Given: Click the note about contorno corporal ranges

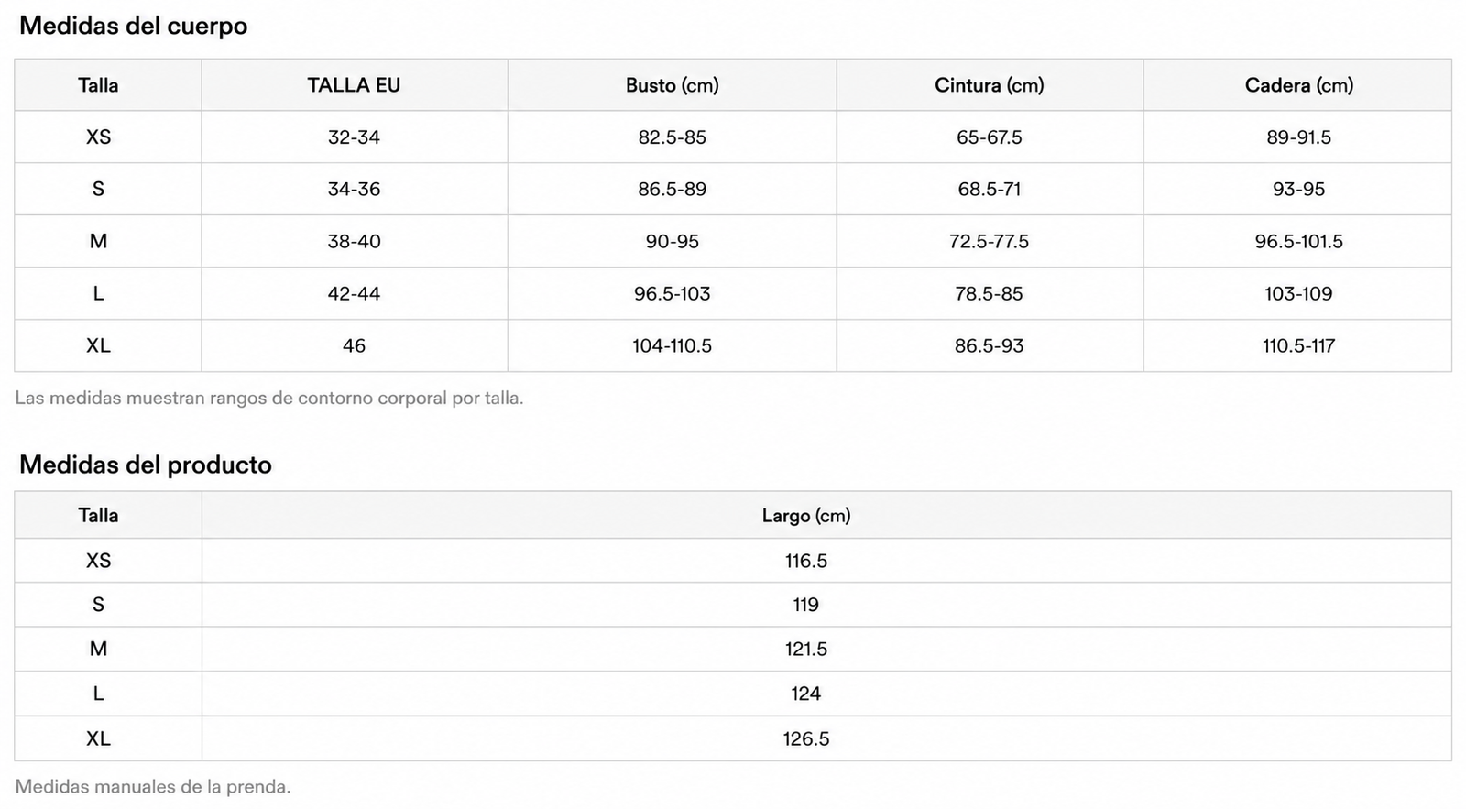Looking at the screenshot, I should coord(269,399).
